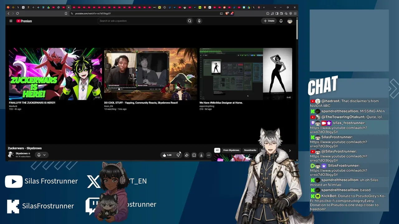
Task: Select the All filter chip
Action: pyautogui.click(x=217, y=150)
